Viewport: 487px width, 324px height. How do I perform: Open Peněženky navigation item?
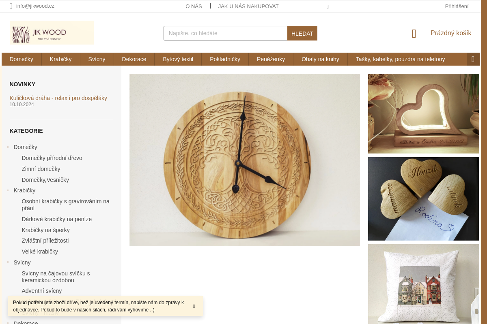271,59
